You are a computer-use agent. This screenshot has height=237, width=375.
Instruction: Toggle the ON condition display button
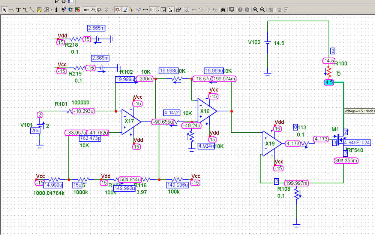[138, 10]
